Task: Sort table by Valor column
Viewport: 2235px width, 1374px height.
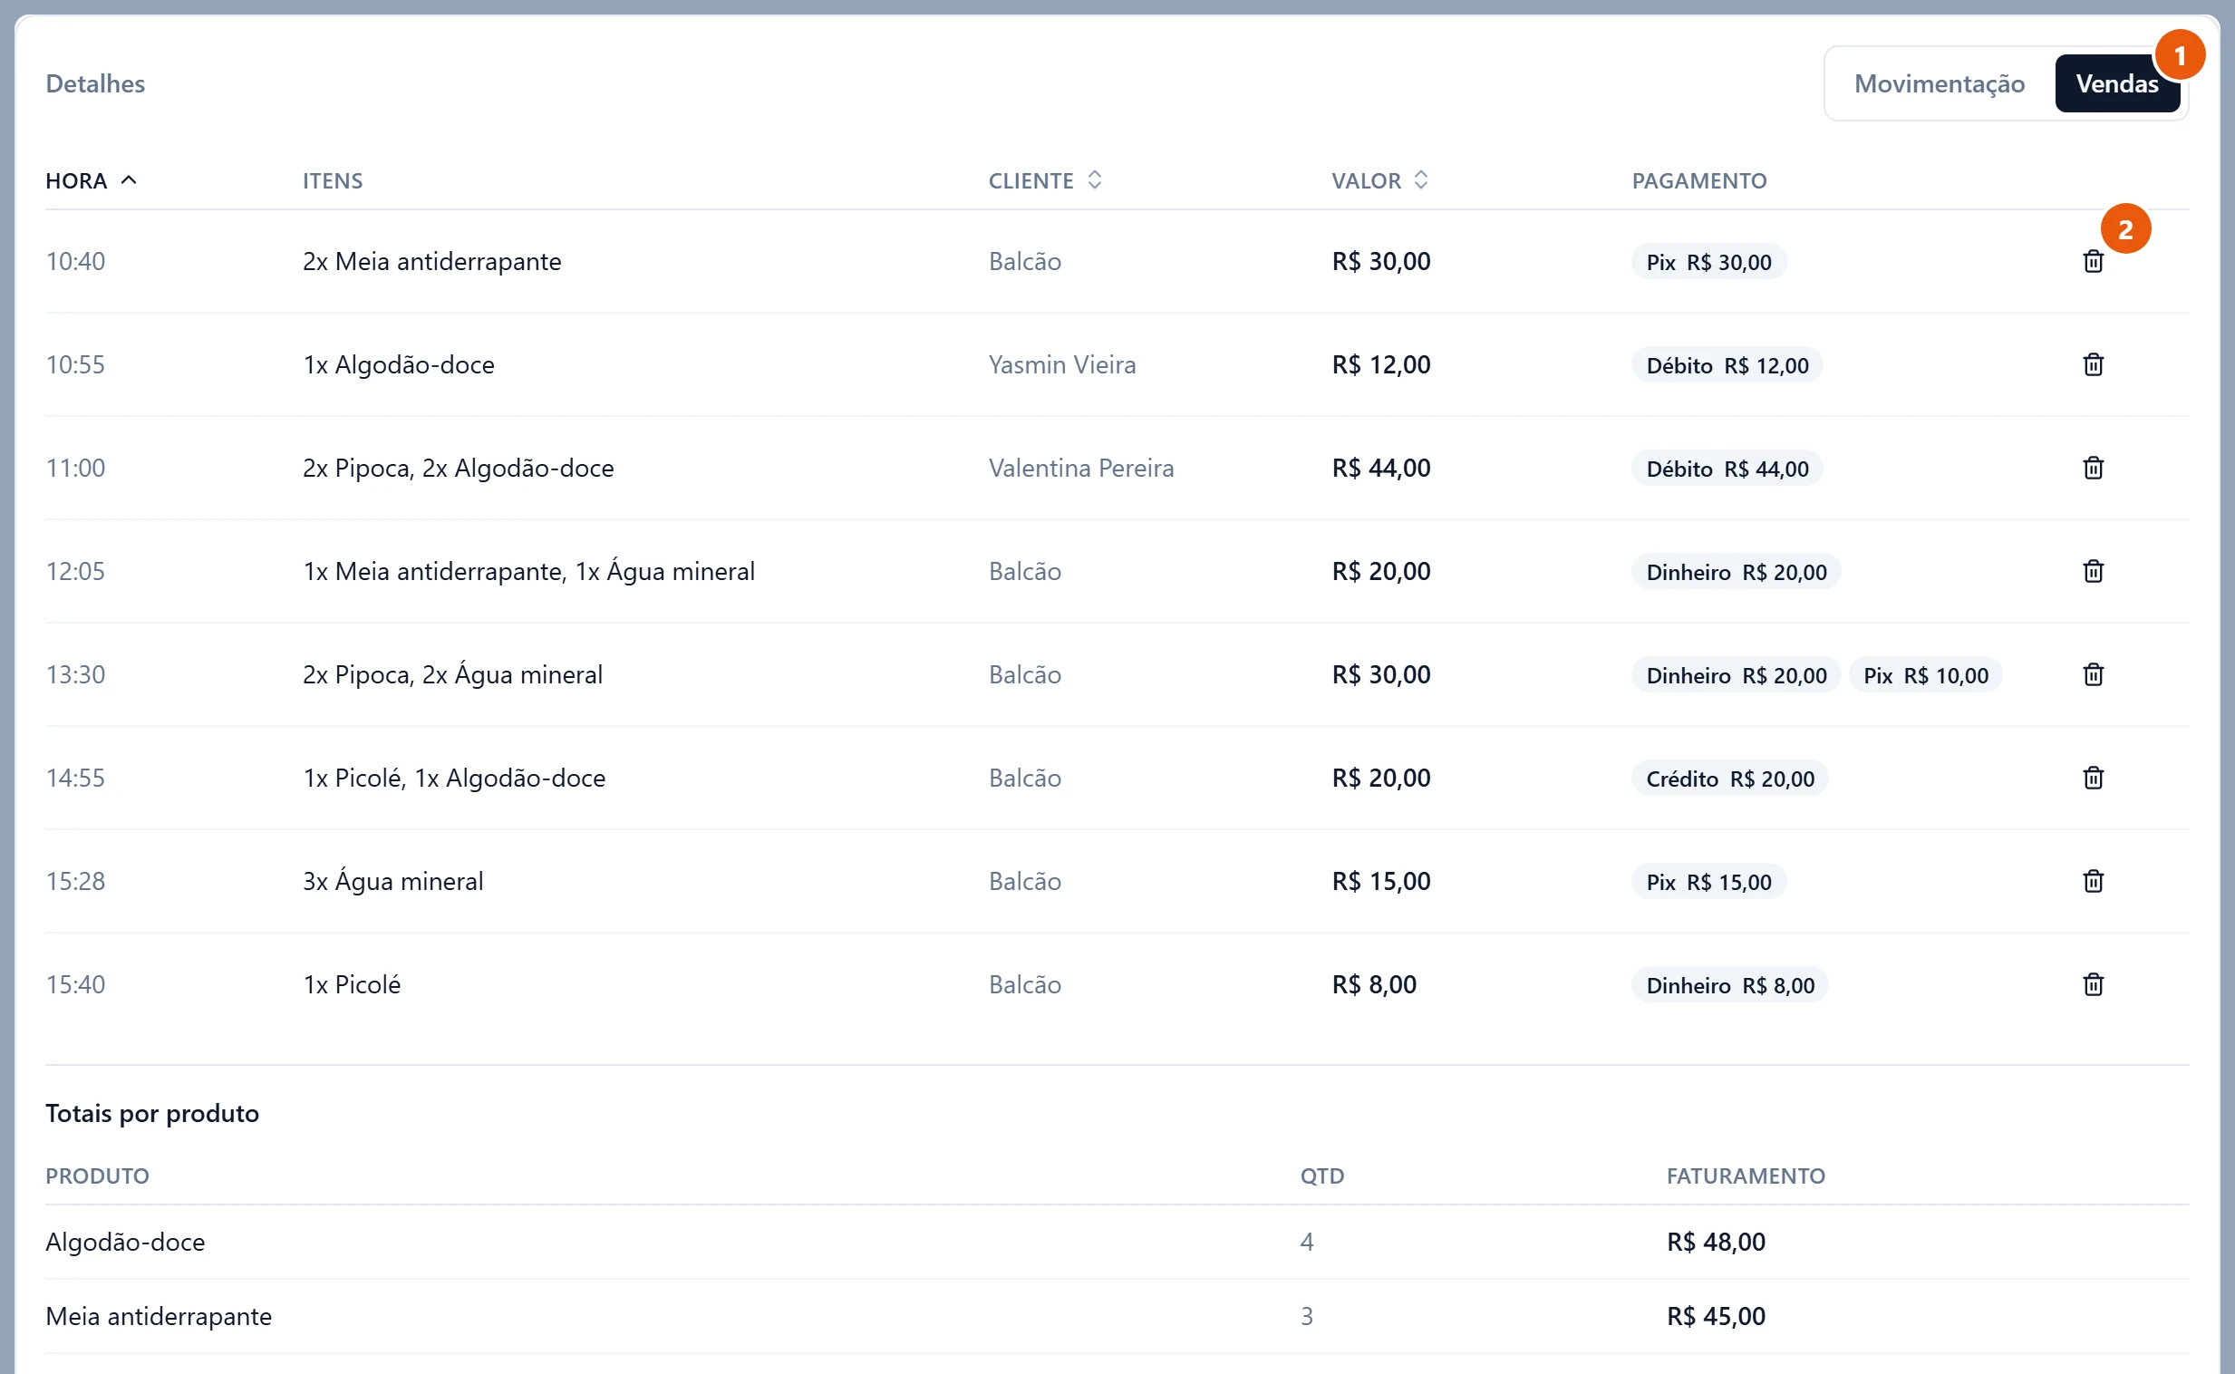Action: [x=1379, y=181]
